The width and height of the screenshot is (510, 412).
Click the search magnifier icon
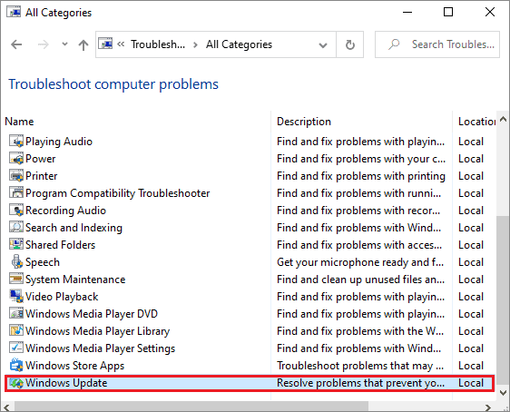(394, 44)
